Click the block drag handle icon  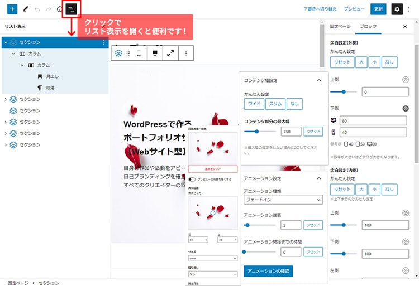tap(128, 54)
